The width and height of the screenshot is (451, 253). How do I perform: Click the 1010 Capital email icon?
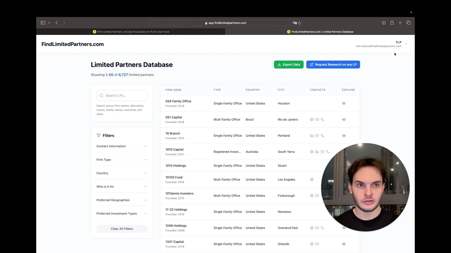pyautogui.click(x=322, y=152)
